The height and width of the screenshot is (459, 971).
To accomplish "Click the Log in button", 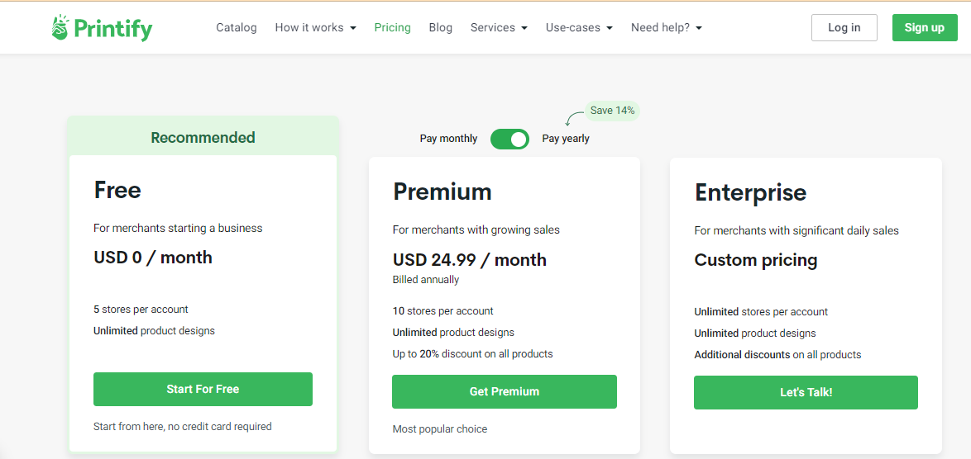I will 844,27.
